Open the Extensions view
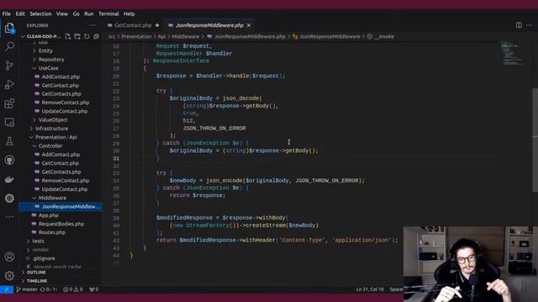This screenshot has height=302, width=538. [x=9, y=103]
